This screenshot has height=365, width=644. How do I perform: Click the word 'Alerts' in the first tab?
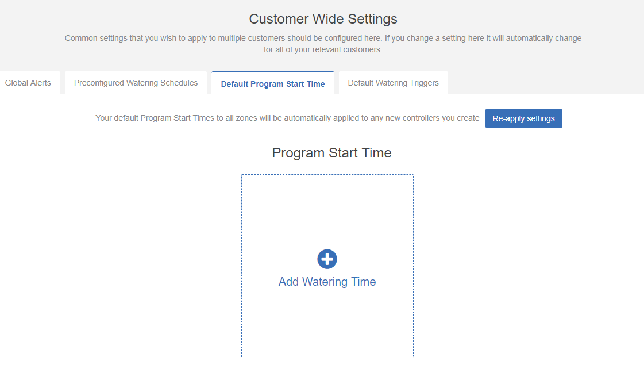40,83
